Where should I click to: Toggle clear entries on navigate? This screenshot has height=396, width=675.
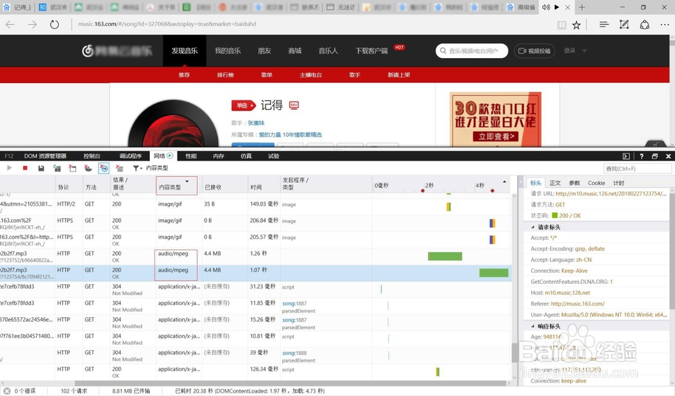click(x=104, y=168)
